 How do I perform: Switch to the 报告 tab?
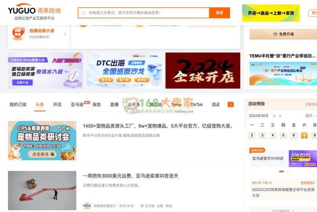(x=96, y=105)
